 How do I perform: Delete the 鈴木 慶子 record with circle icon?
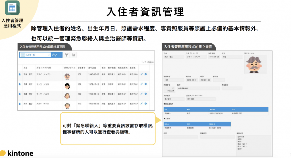point(146,104)
